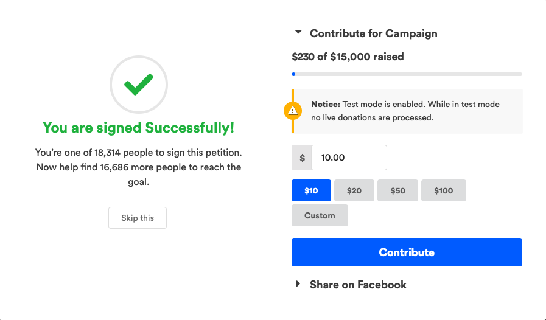
Task: Click the test mode Notice message
Action: tap(407, 111)
